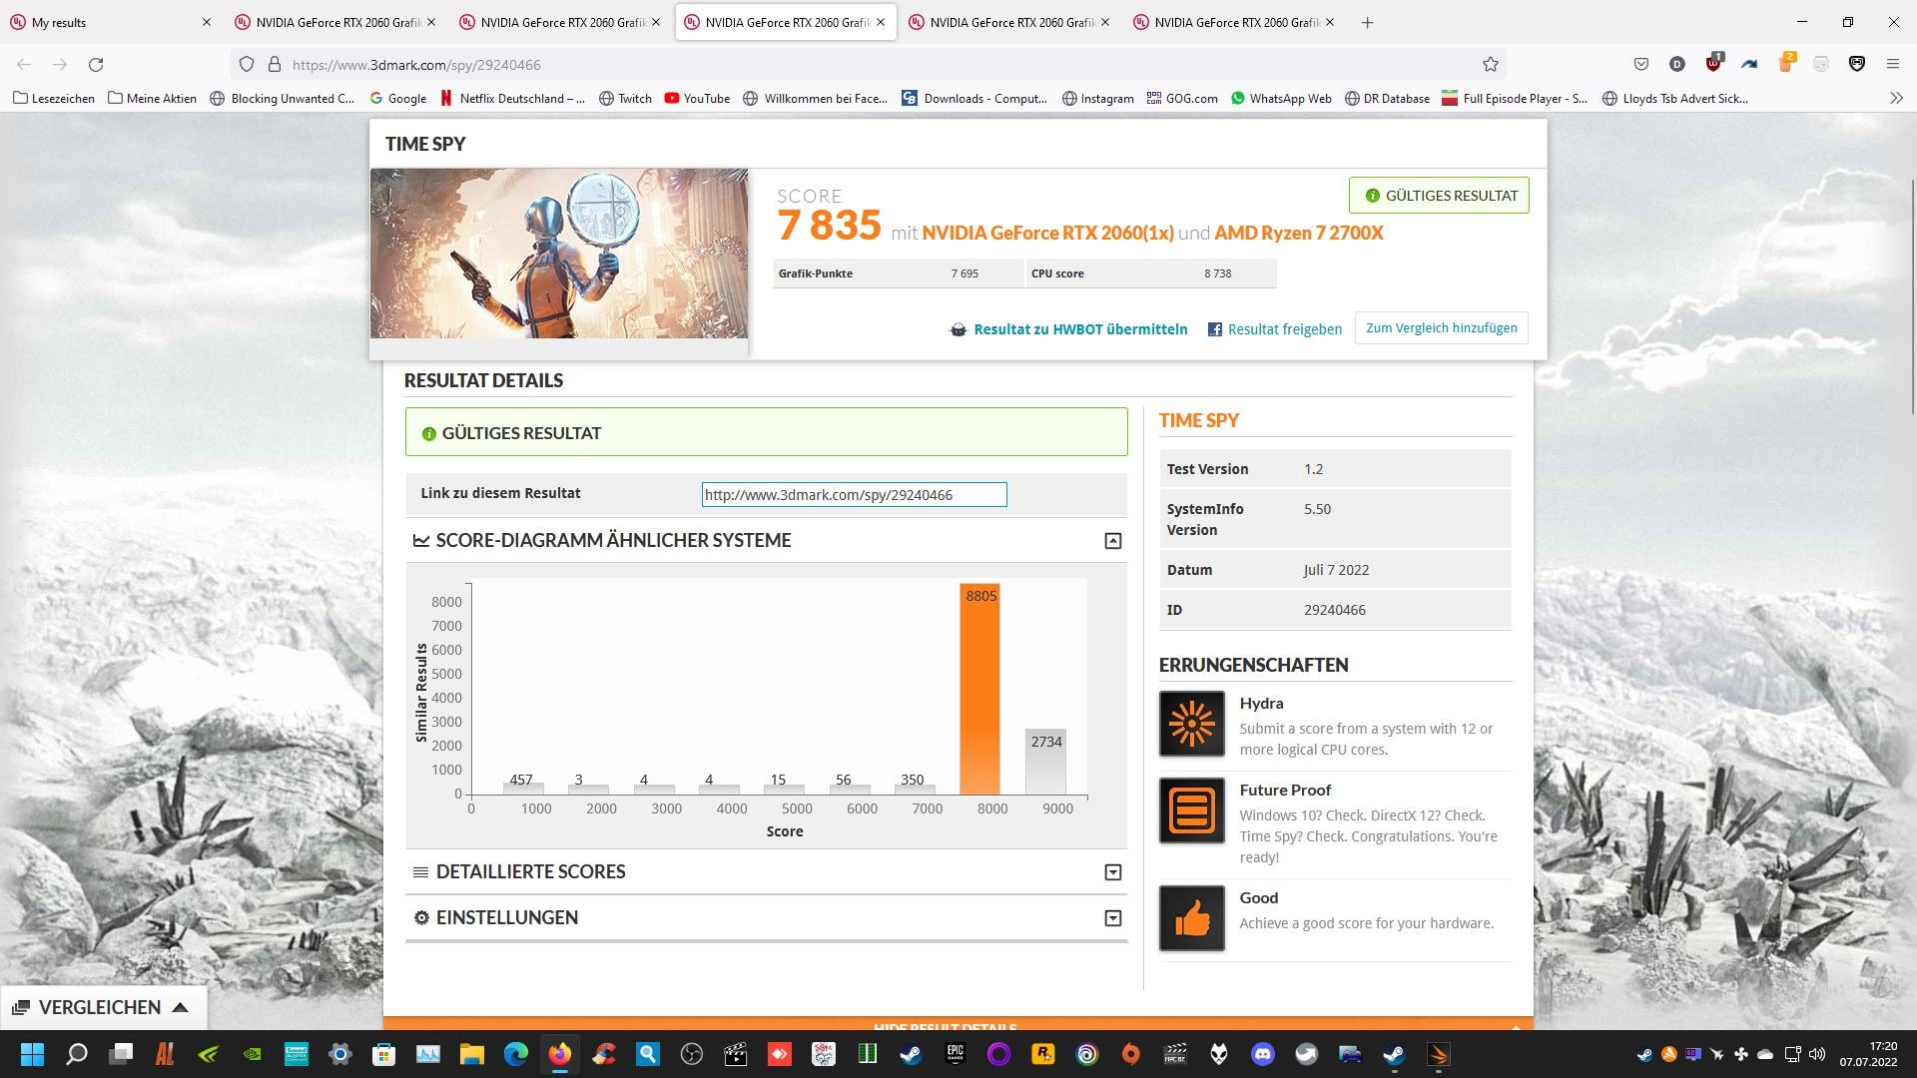The image size is (1917, 1078).
Task: Click the Future Proof achievement icon
Action: pyautogui.click(x=1192, y=810)
